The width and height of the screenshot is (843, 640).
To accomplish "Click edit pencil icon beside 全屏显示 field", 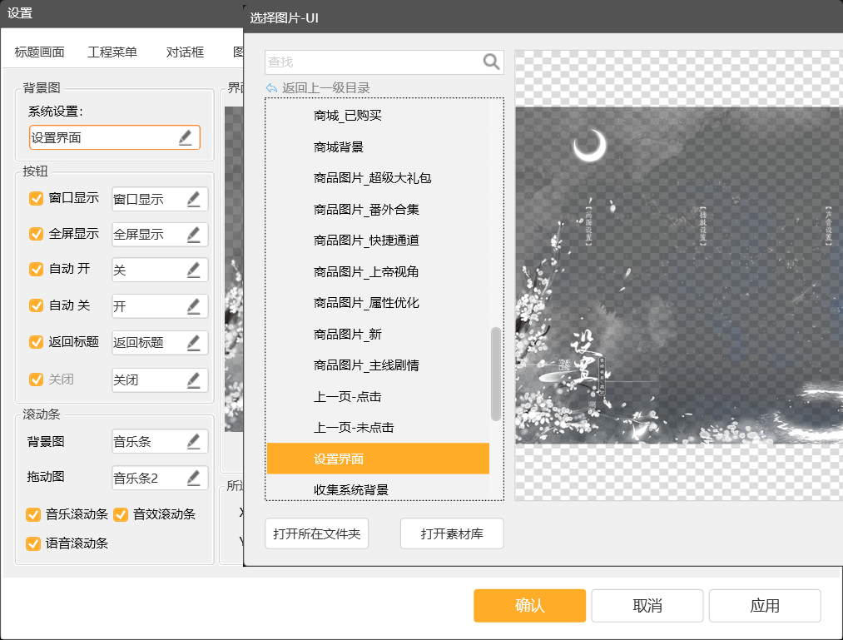I will click(193, 235).
